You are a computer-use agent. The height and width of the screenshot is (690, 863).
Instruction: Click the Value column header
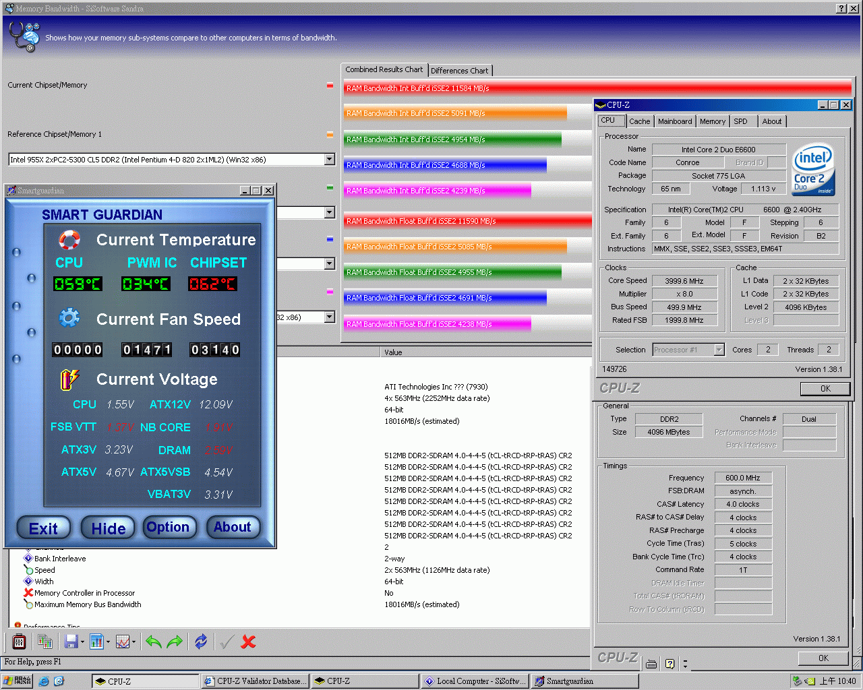pyautogui.click(x=485, y=352)
